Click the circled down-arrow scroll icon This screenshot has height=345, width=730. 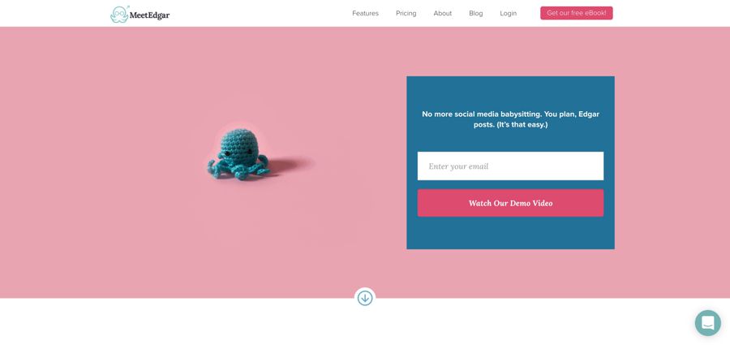coord(365,298)
